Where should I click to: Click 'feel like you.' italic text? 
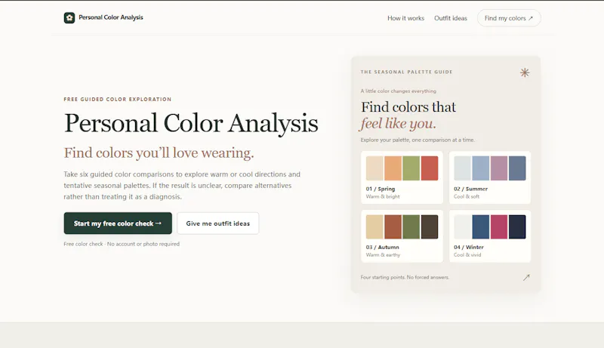click(399, 124)
